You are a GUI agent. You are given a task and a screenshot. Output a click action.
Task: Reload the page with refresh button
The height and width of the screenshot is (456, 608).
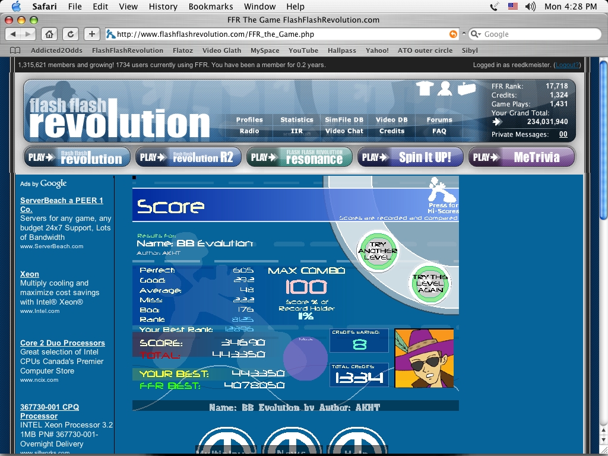pos(71,34)
